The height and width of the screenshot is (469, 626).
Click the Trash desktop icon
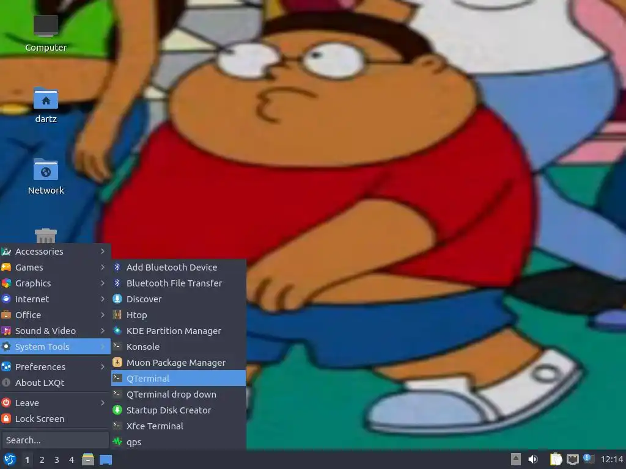point(45,236)
